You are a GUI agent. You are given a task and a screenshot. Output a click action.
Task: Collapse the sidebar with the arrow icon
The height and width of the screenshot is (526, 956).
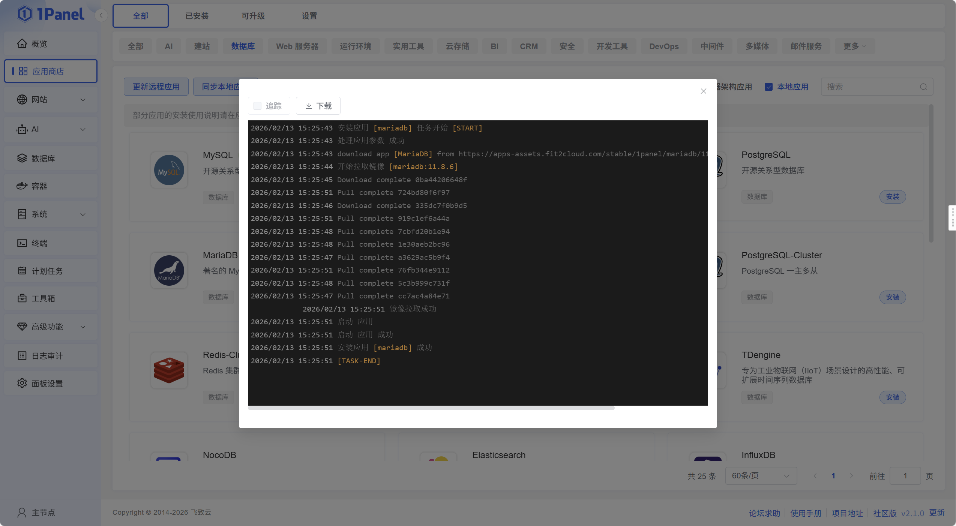[101, 16]
